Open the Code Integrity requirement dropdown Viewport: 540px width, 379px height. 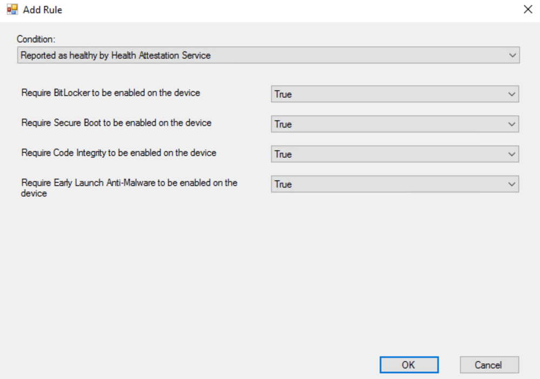pos(395,154)
